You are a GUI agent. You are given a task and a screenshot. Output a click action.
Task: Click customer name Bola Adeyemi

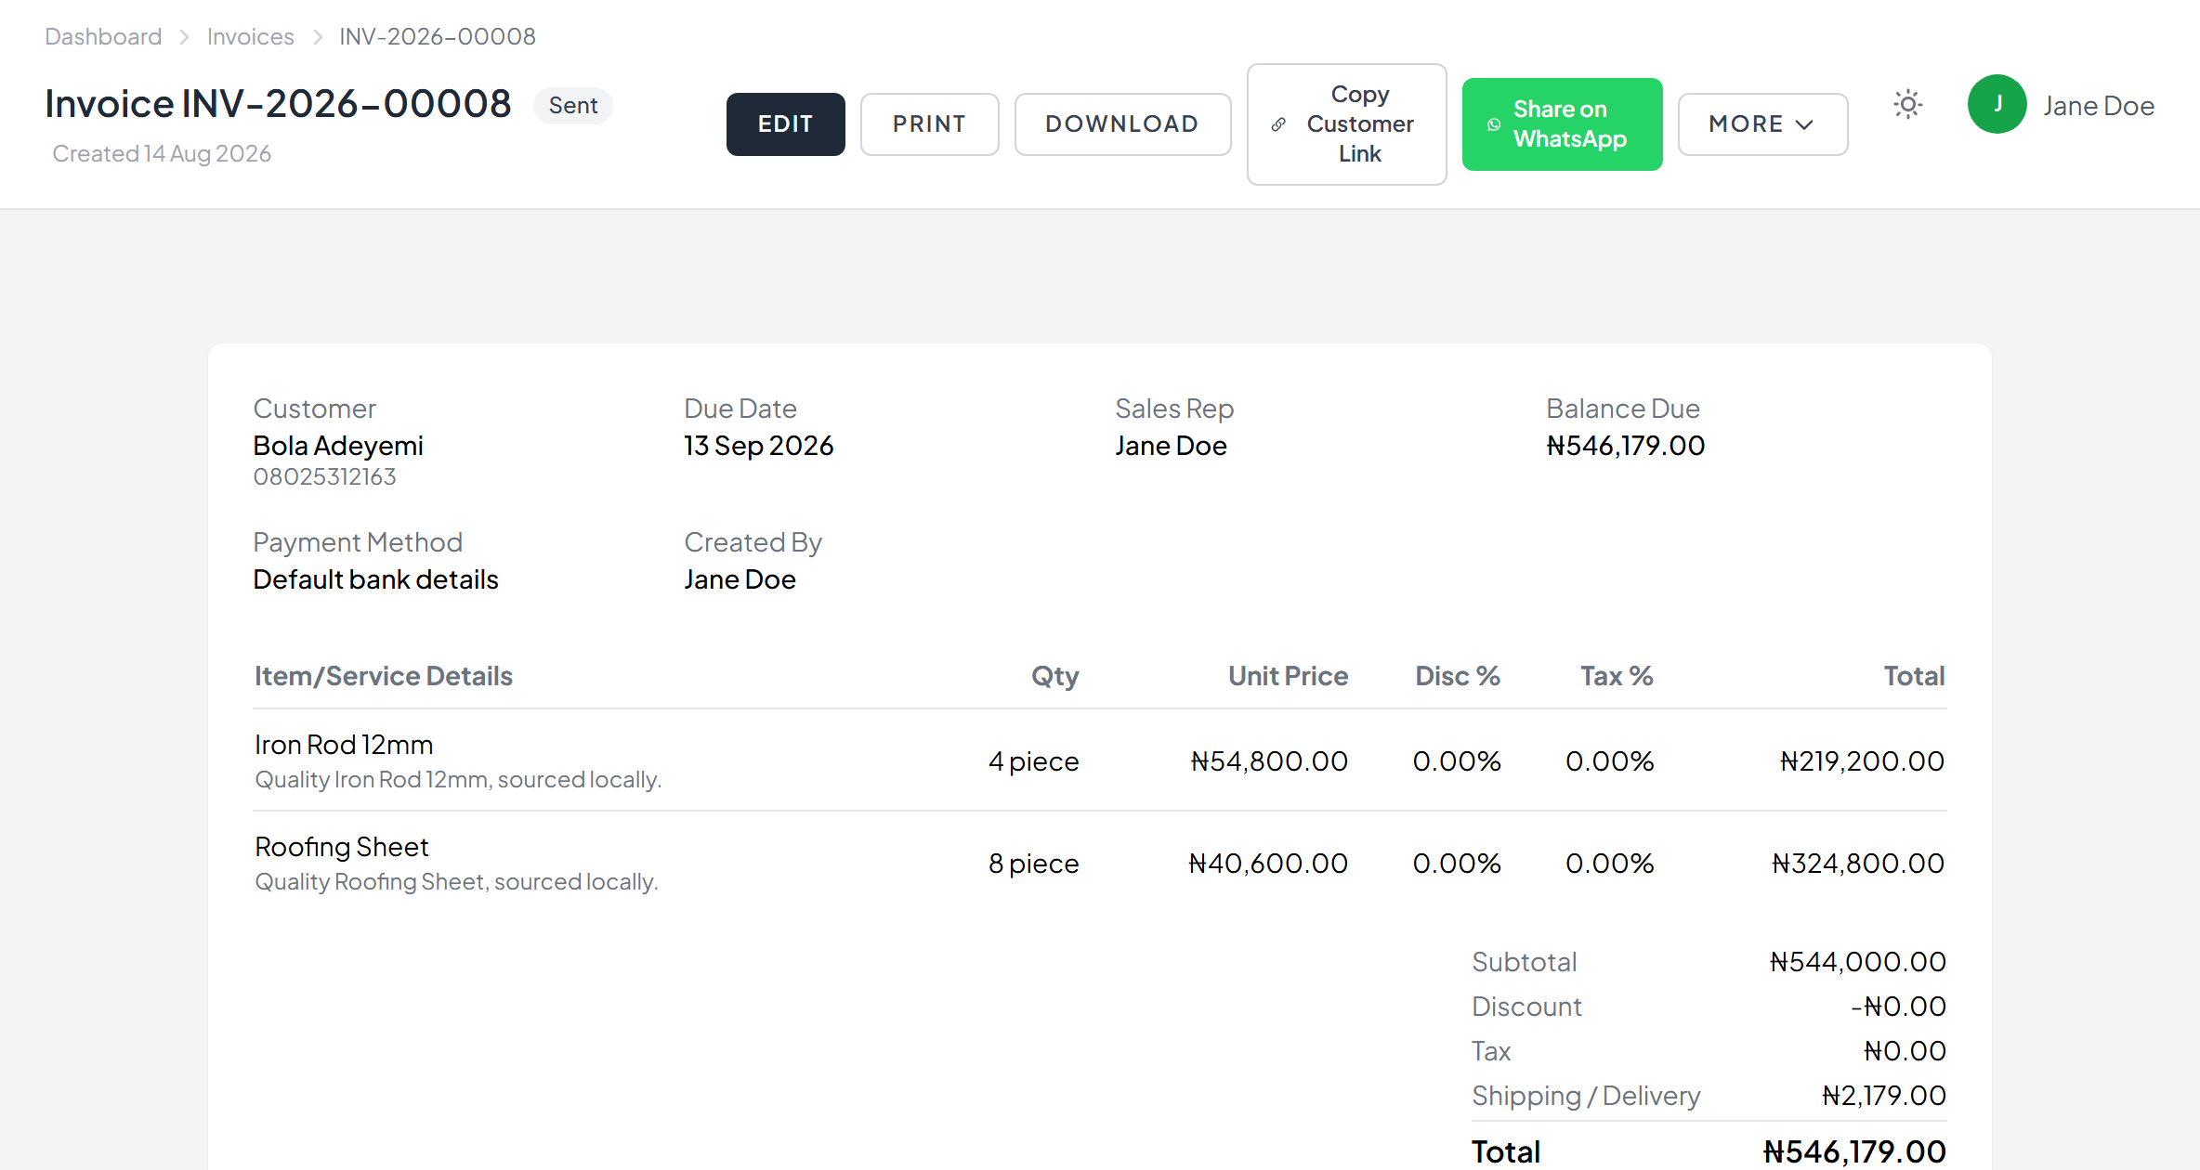[337, 446]
